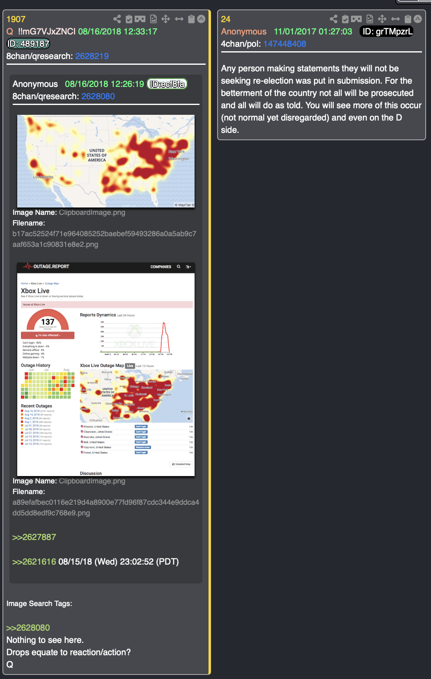Click the text 'Nothing to see here.'
The width and height of the screenshot is (431, 679).
coord(45,640)
